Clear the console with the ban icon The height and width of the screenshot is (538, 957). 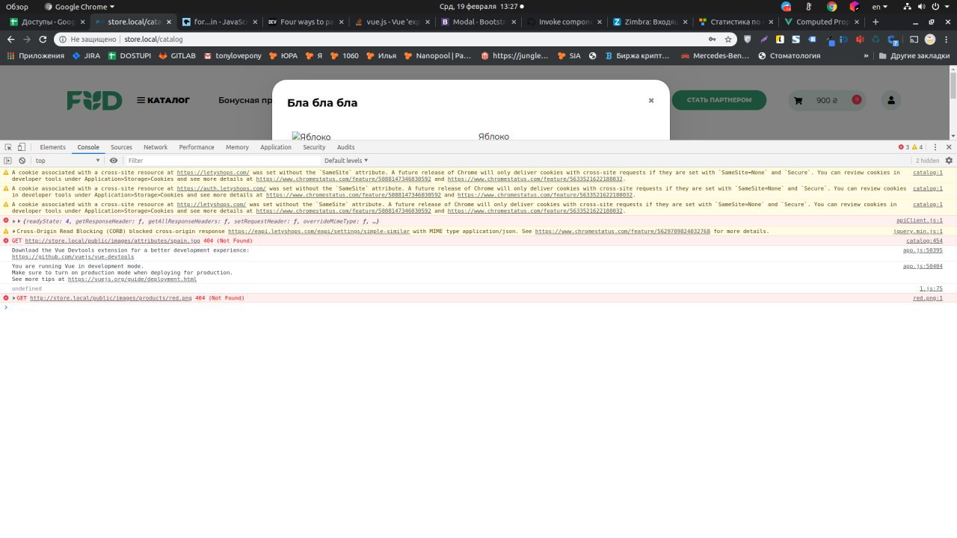[x=22, y=161]
